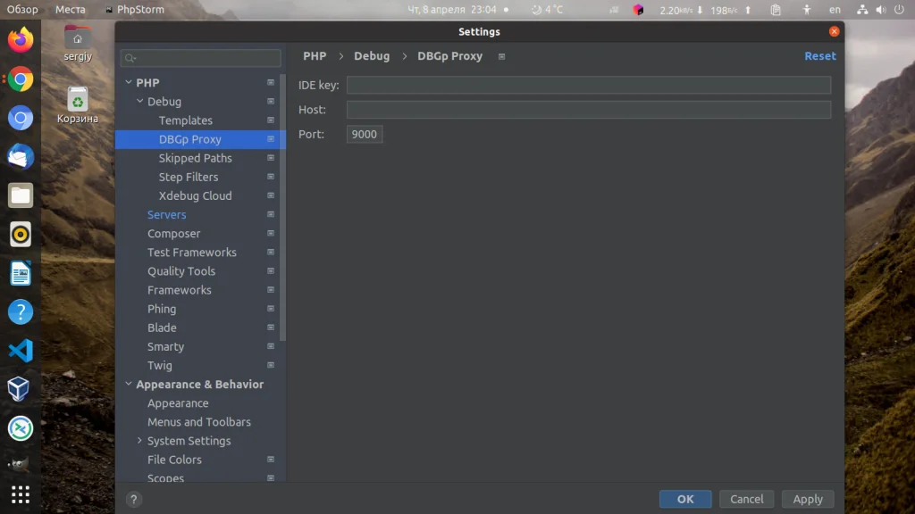The height and width of the screenshot is (514, 915).
Task: Click the Show Applications grid icon
Action: pos(20,494)
